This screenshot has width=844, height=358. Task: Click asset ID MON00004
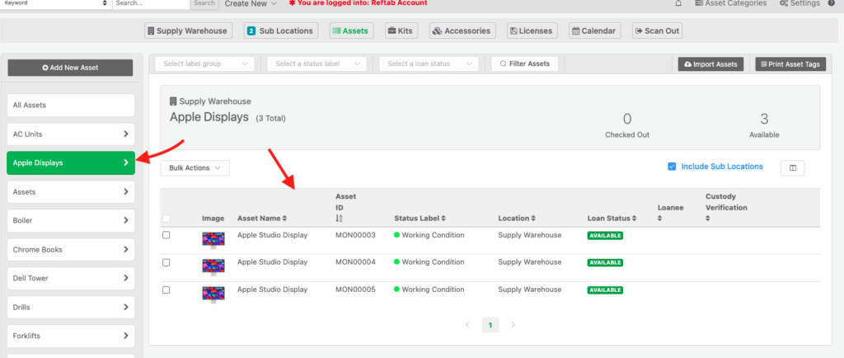355,262
